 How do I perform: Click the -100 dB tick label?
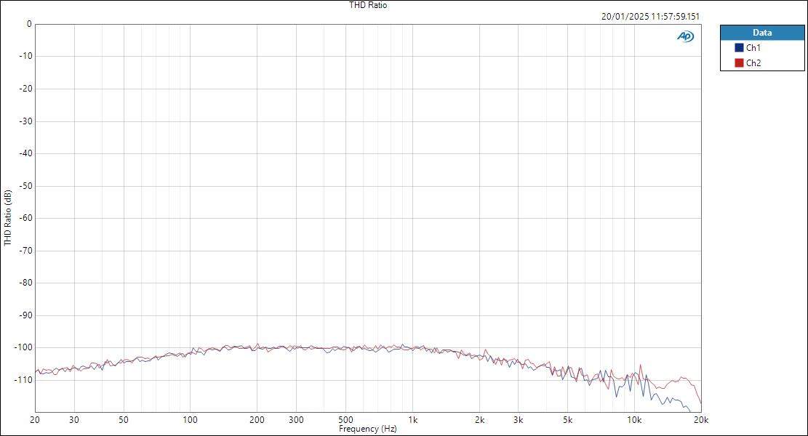pos(23,347)
